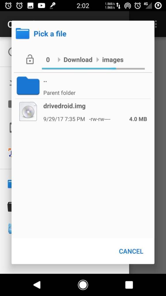Screen dimensions: 166x296
Task: Tap the lock icon beside breadcrumb path
Action: pyautogui.click(x=30, y=60)
